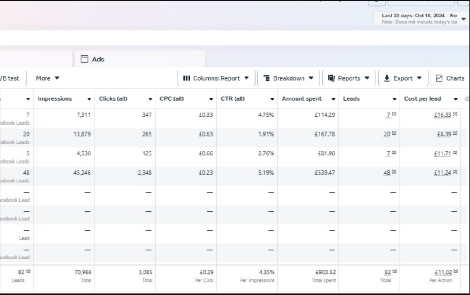
Task: Open the Impressions column sort dropdown
Action: click(x=89, y=99)
